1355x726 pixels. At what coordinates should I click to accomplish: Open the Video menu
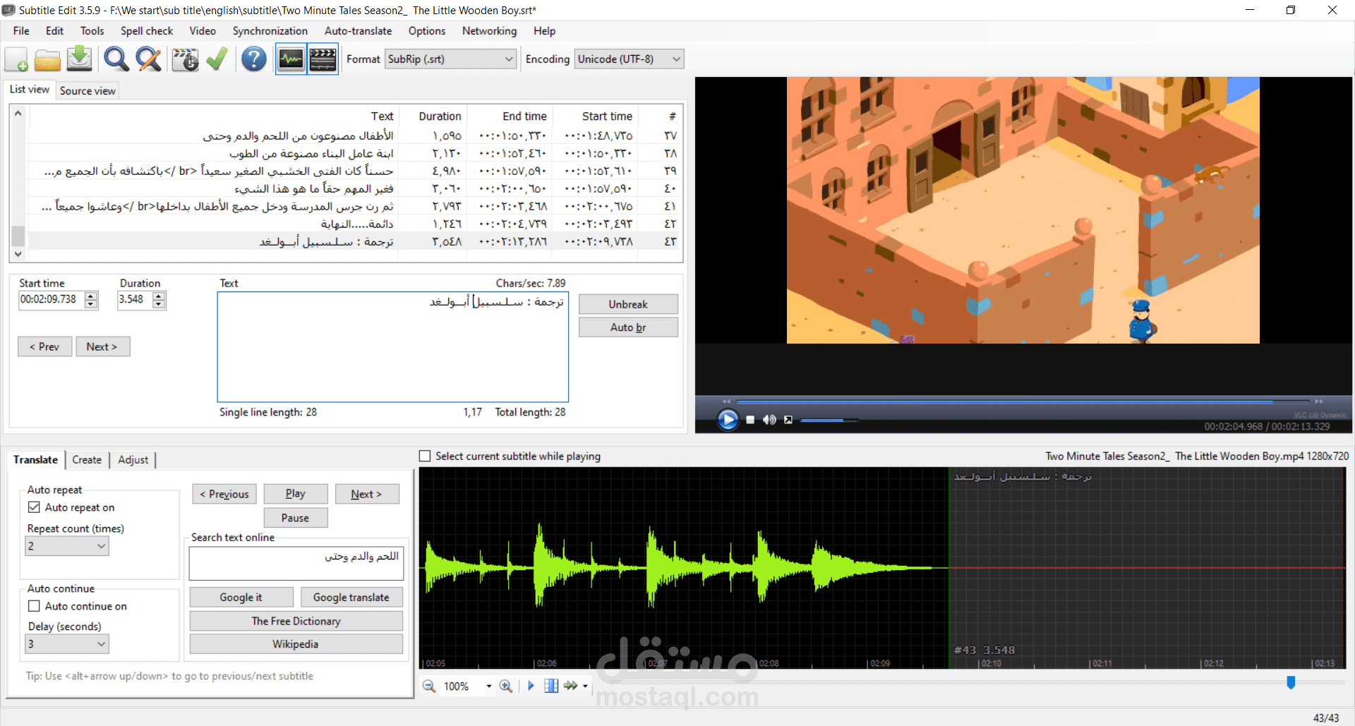(x=203, y=31)
